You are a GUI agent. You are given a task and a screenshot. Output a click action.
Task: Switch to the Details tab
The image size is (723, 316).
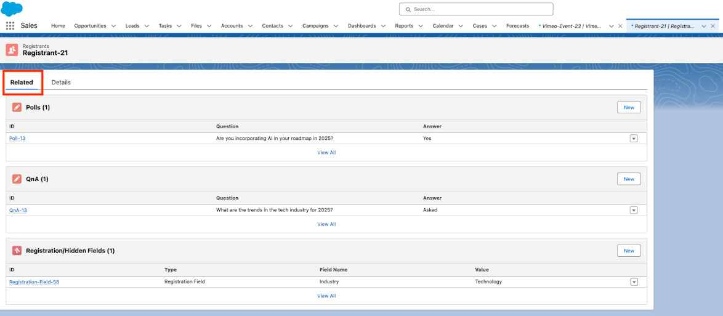pyautogui.click(x=61, y=82)
